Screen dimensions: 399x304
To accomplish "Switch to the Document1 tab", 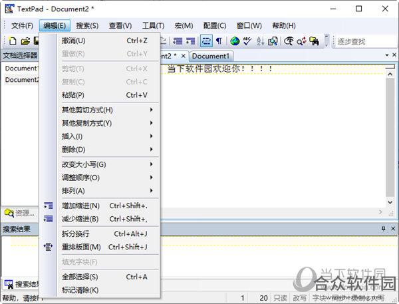I will point(211,57).
